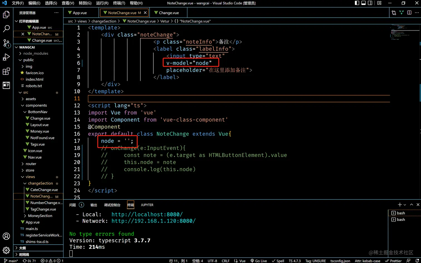Add a new terminal with plus icon
The width and height of the screenshot is (421, 263).
(400, 205)
